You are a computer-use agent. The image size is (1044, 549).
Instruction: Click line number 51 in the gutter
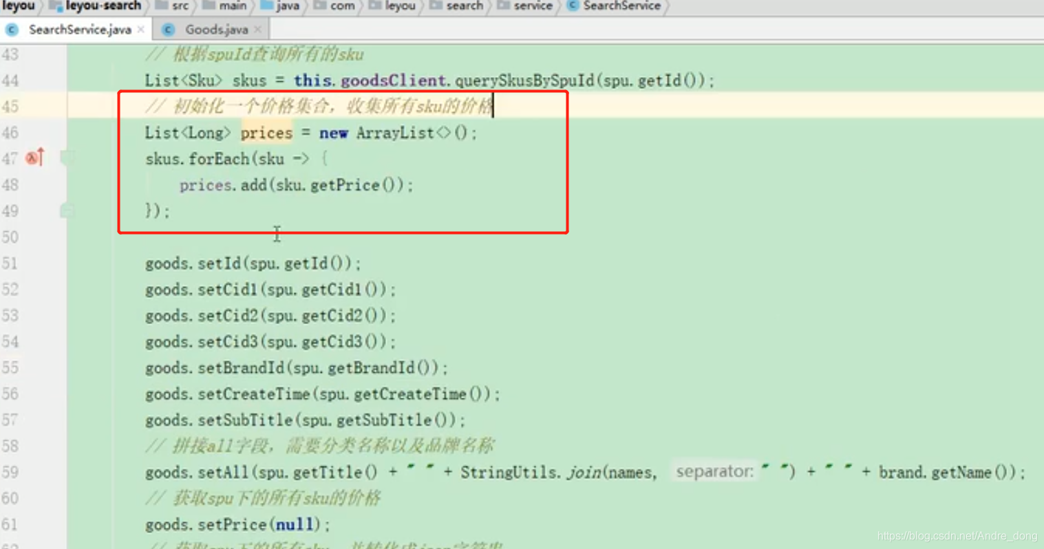coord(10,263)
